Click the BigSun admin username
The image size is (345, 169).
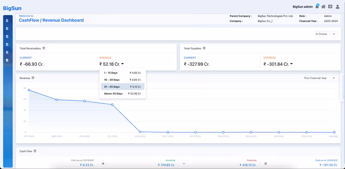(x=303, y=7)
